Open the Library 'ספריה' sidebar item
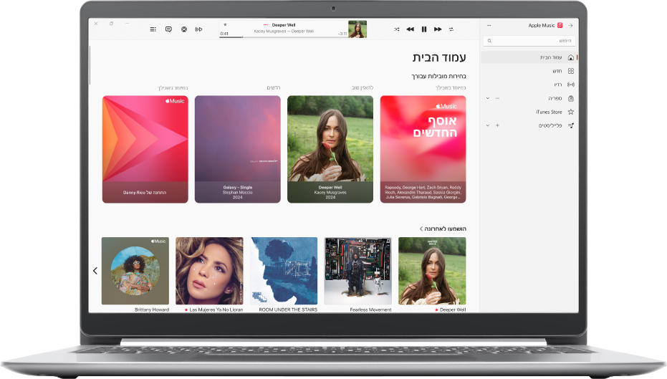 point(529,98)
